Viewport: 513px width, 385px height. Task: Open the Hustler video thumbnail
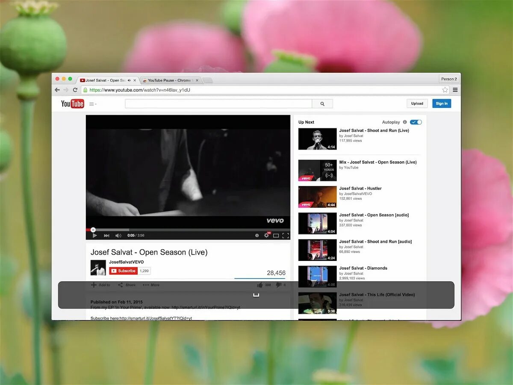pyautogui.click(x=317, y=197)
